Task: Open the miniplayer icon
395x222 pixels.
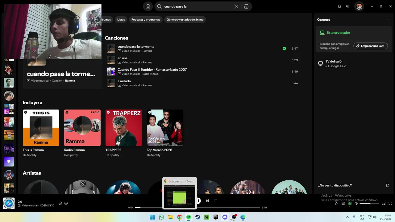Action: [384, 203]
